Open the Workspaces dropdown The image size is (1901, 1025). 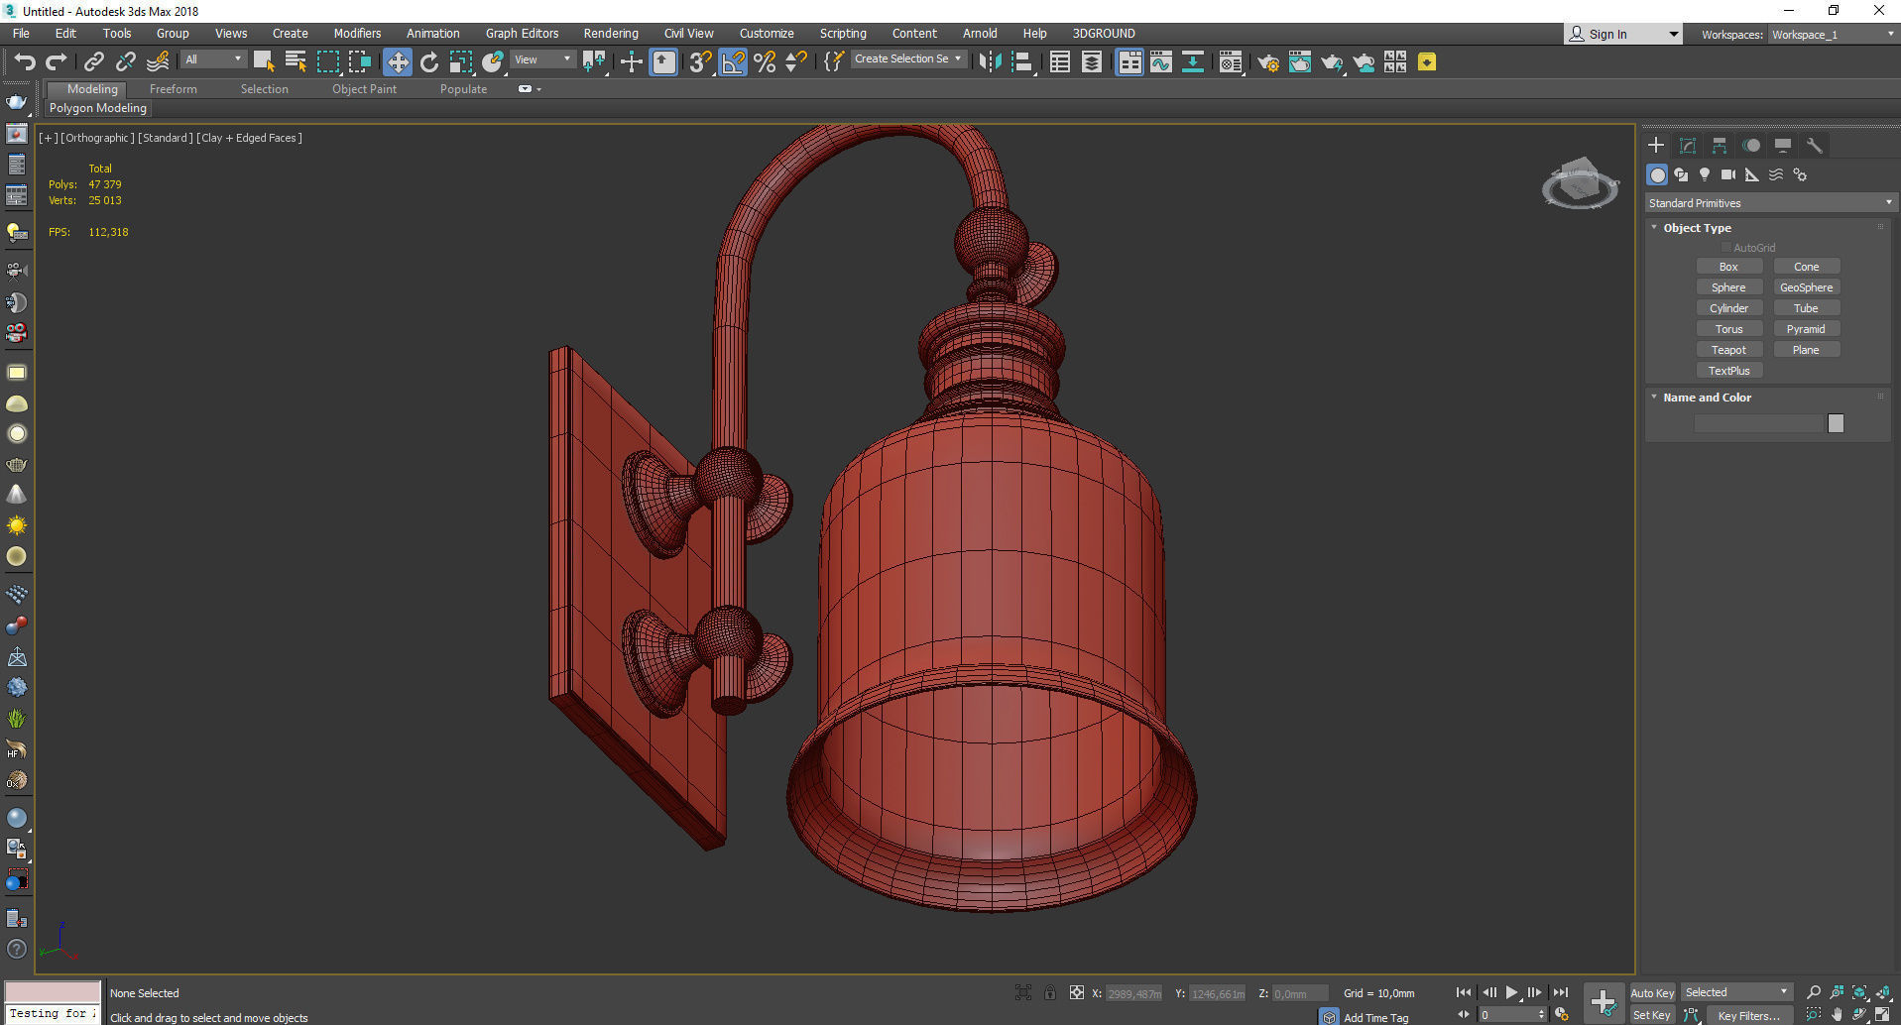(x=1833, y=34)
